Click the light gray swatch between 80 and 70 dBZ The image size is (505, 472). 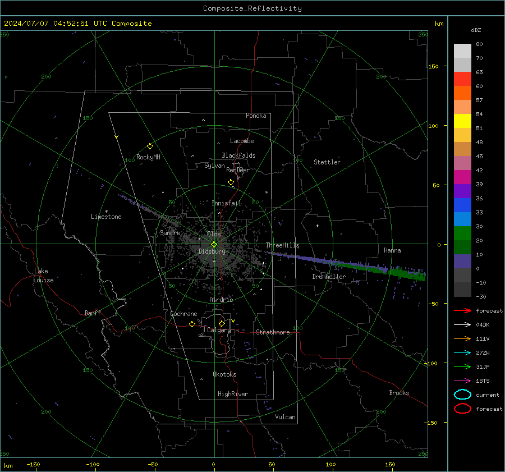pos(462,51)
